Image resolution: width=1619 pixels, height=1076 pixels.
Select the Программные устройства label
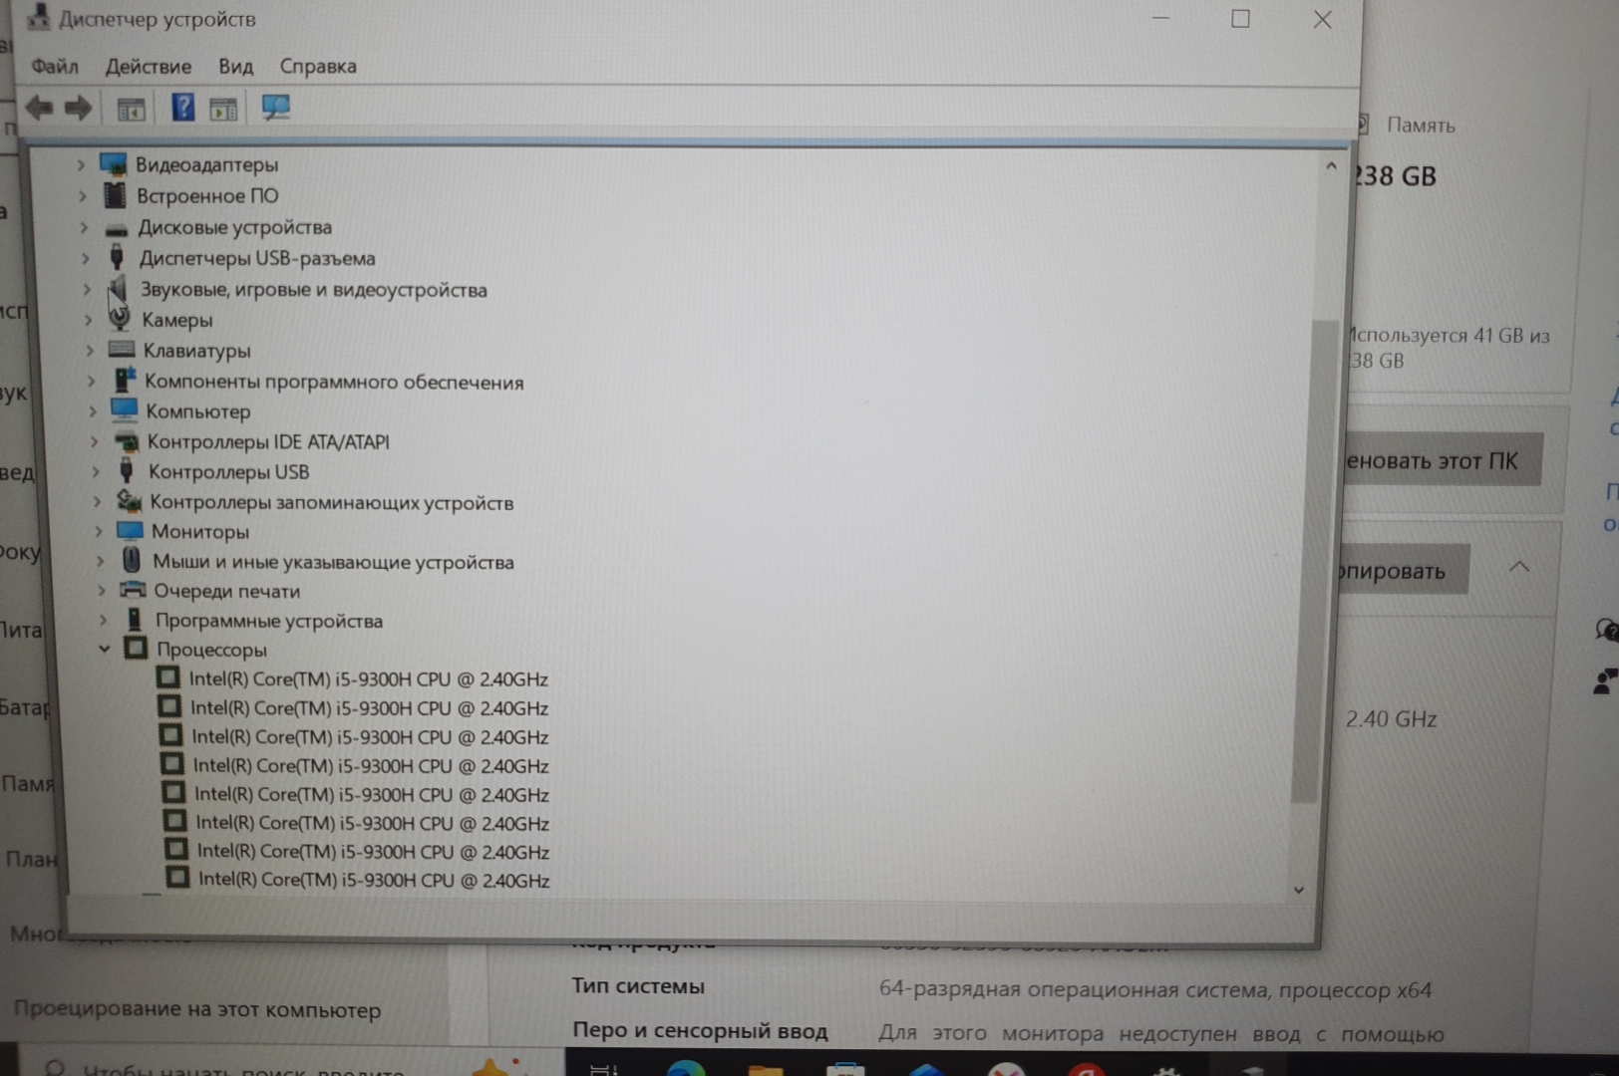tap(269, 621)
